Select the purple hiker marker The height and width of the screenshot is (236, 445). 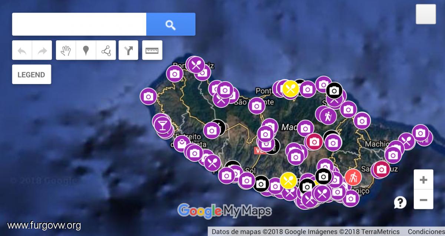[x=328, y=116]
